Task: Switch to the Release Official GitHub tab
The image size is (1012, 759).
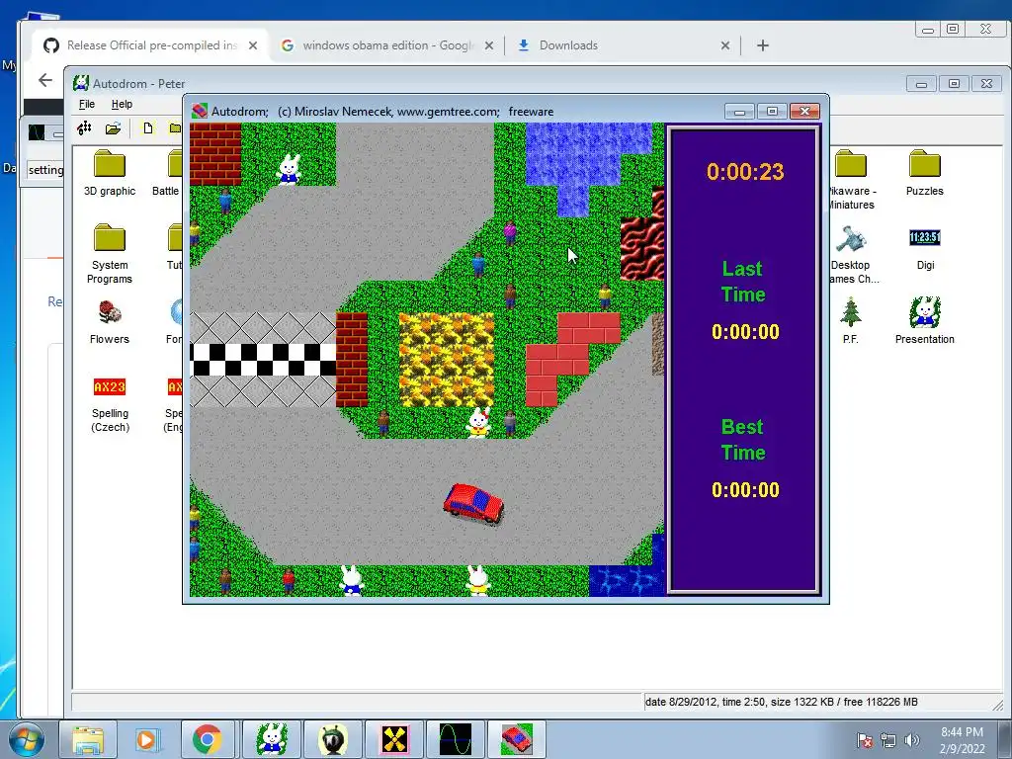Action: [x=150, y=45]
